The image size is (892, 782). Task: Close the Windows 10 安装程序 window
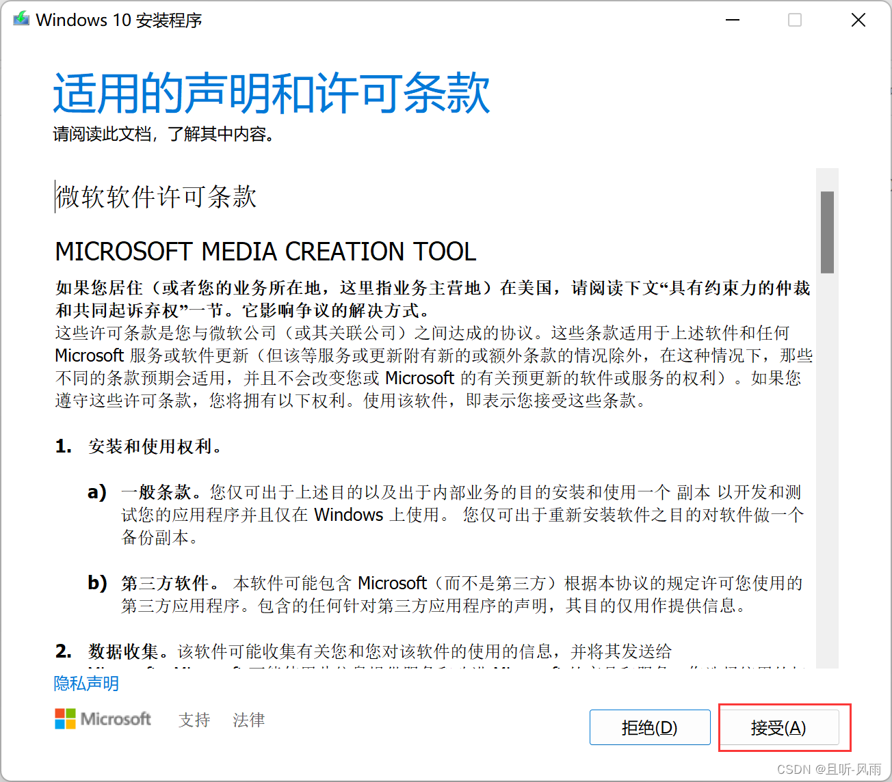[858, 20]
